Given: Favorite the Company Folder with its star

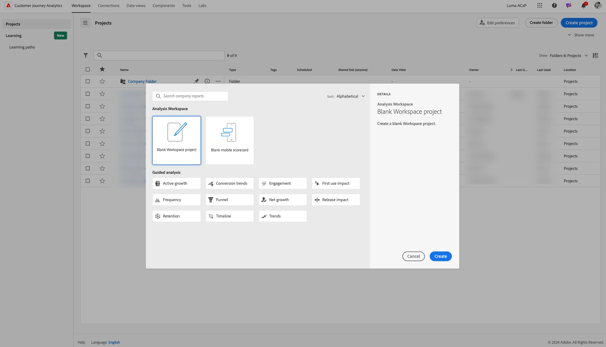Looking at the screenshot, I should click(102, 81).
